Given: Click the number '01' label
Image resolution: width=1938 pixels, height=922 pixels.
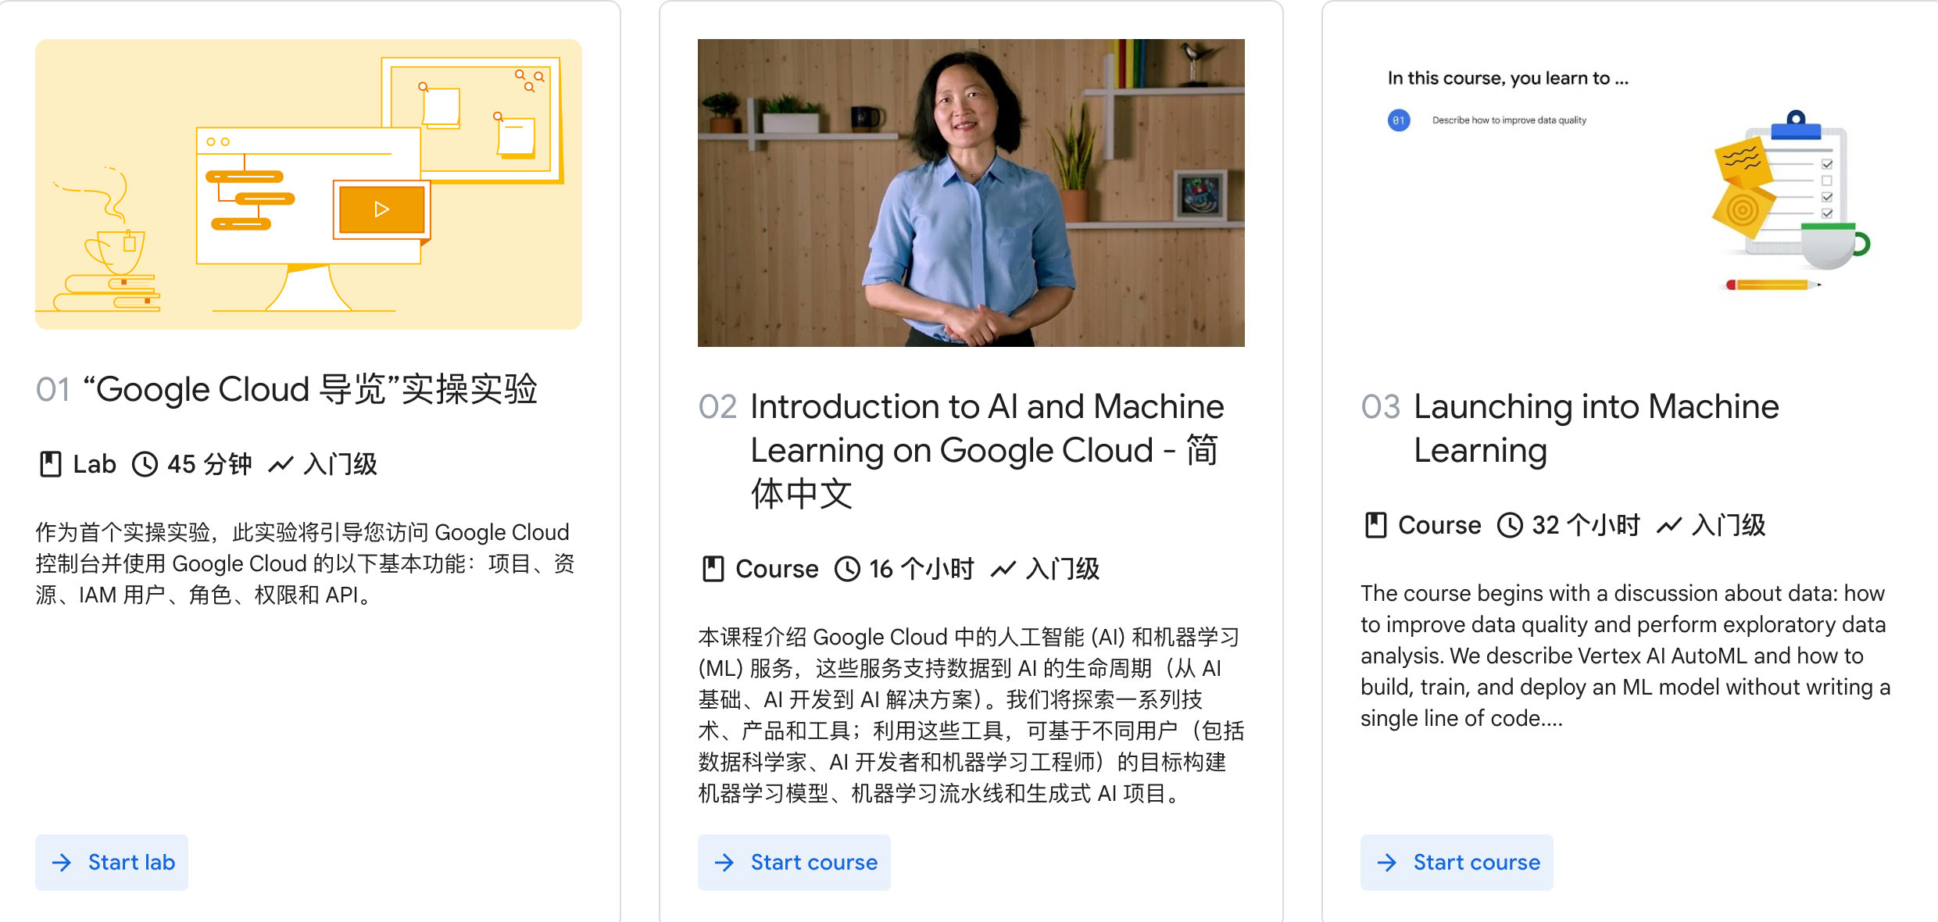Looking at the screenshot, I should tap(53, 389).
